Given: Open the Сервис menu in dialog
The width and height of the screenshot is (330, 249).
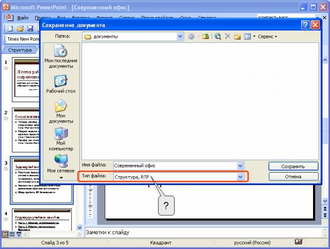Looking at the screenshot, I should [x=267, y=37].
